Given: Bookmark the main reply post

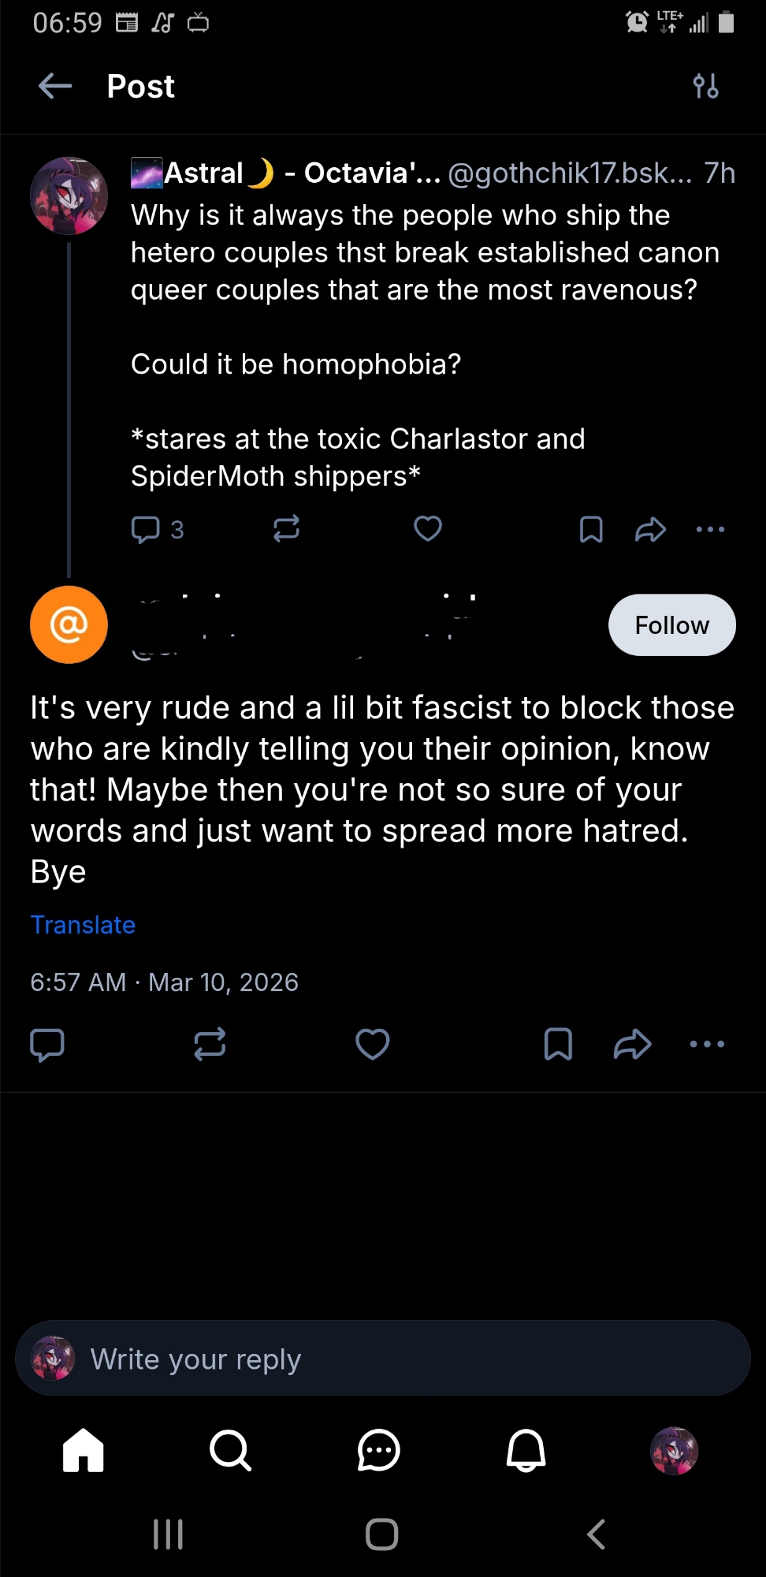Looking at the screenshot, I should [x=558, y=1044].
